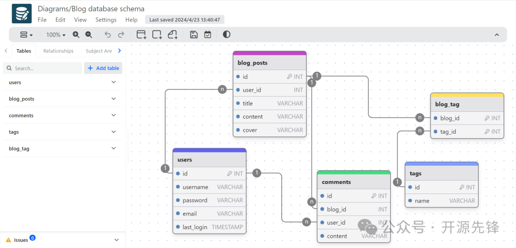The width and height of the screenshot is (516, 248).
Task: Select the blog_tag table header on canvas
Action: (467, 104)
